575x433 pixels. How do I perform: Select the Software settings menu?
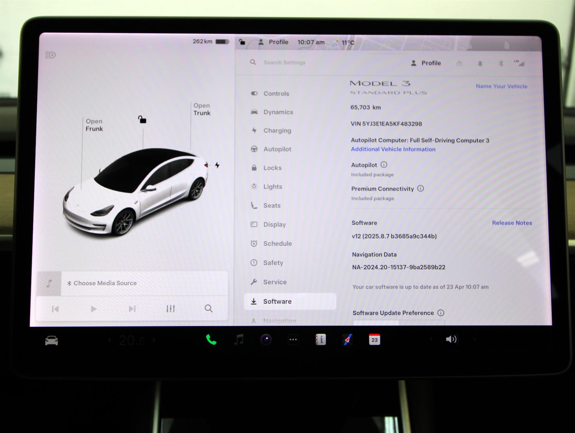[291, 301]
